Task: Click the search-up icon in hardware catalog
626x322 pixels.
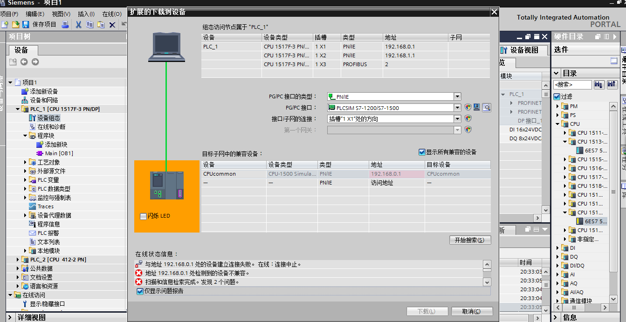Action: [612, 84]
